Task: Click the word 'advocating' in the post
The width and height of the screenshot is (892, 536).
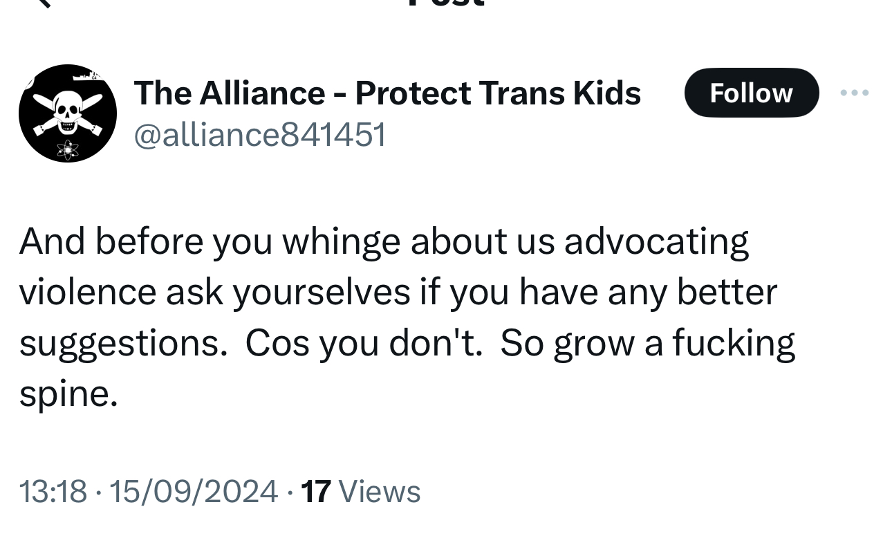Action: tap(656, 242)
